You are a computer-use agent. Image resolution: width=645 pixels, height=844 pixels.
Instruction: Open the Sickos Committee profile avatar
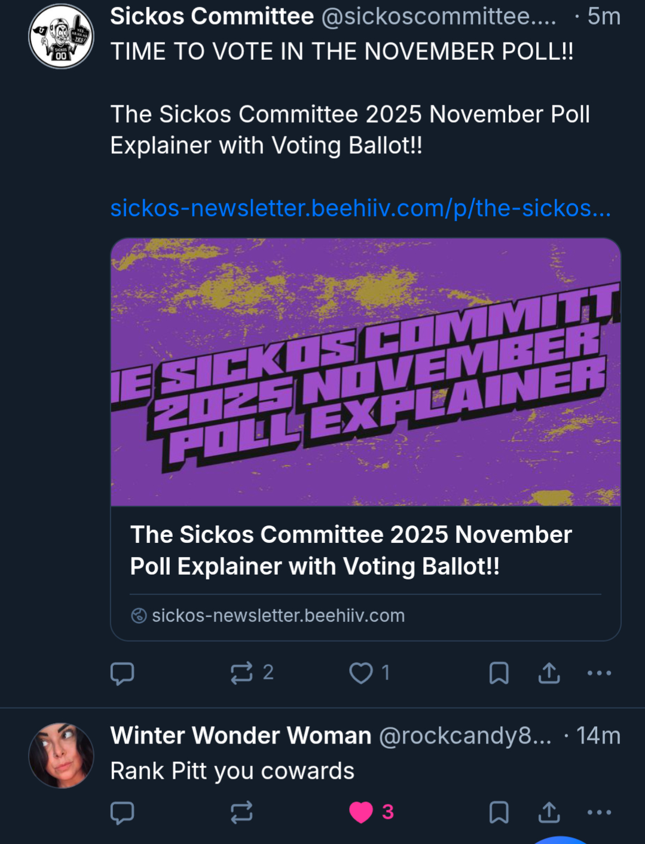(x=61, y=37)
